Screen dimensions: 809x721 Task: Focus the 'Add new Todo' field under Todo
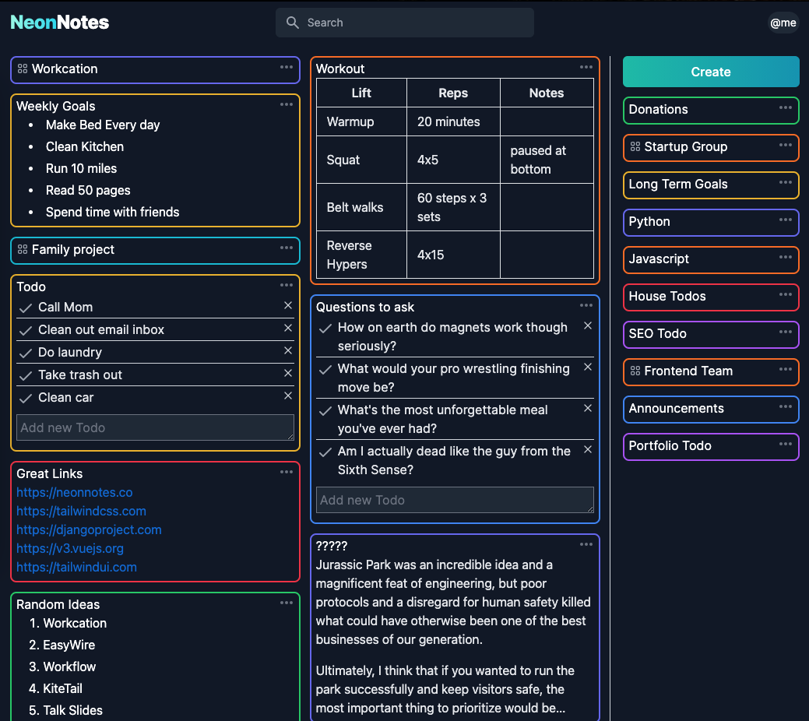[155, 427]
